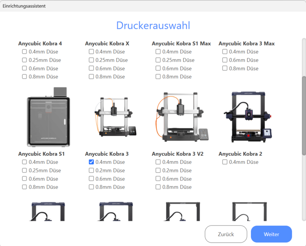Check 0.25mm Düse under Kobra S1 Max
Screen dimensions: 306x246
158,60
